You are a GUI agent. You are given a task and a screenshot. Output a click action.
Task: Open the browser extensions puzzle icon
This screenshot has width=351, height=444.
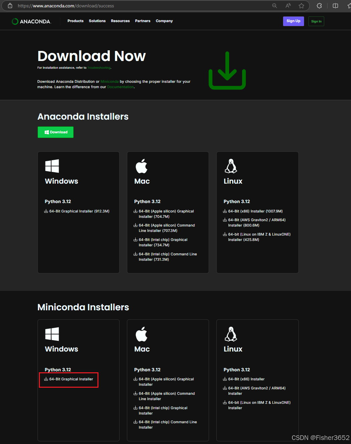tap(319, 6)
